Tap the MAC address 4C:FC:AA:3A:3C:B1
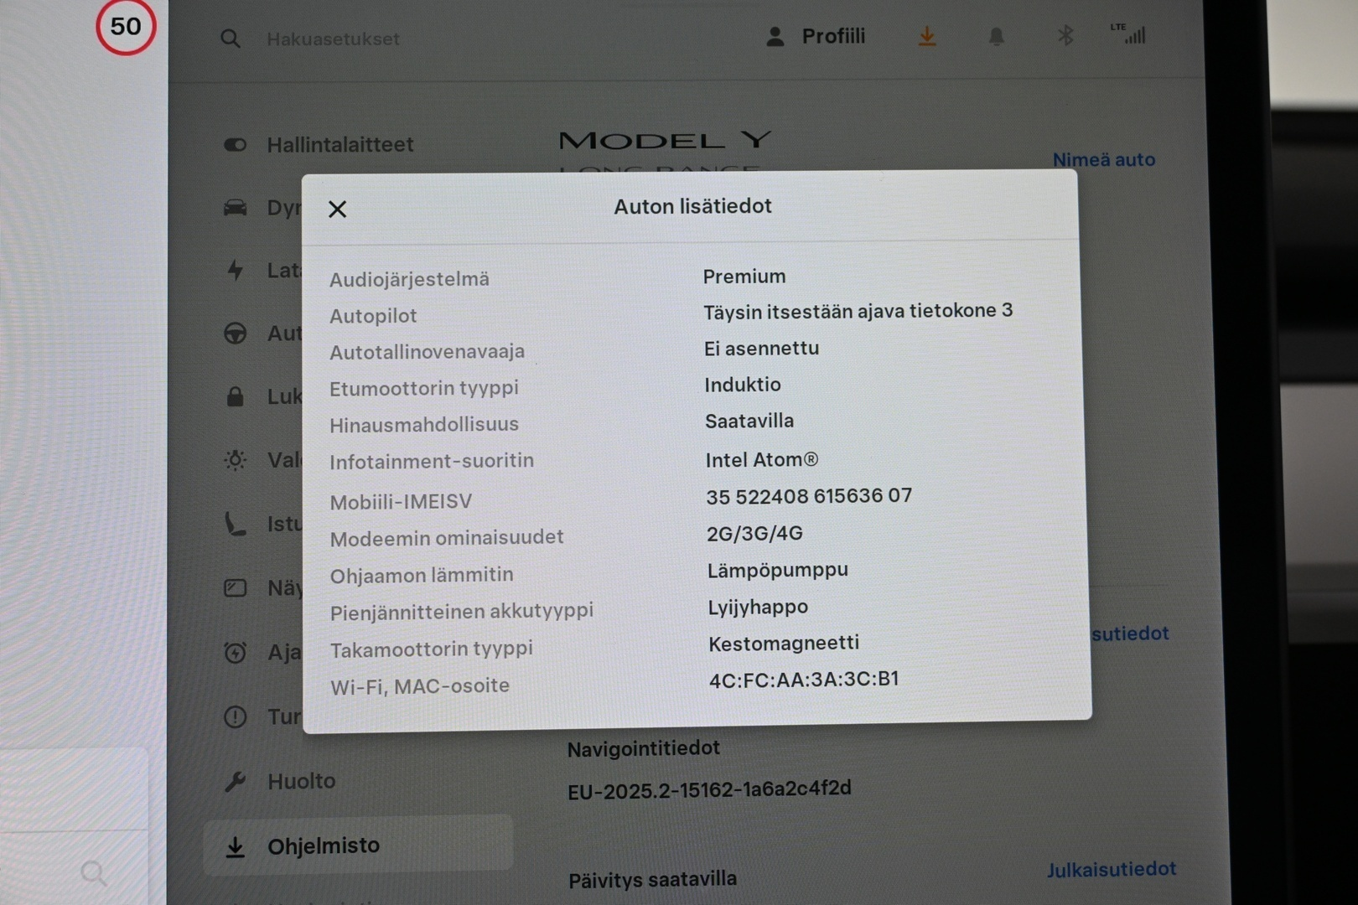The height and width of the screenshot is (905, 1358). coord(804,680)
